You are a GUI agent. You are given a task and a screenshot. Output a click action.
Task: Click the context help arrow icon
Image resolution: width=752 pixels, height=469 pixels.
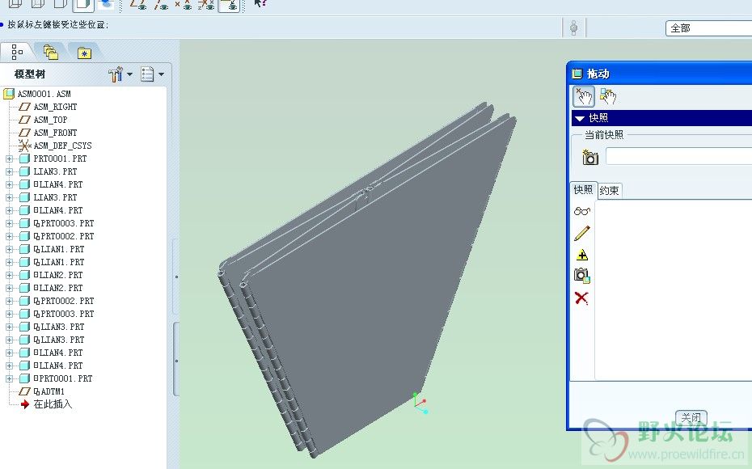coord(260,4)
